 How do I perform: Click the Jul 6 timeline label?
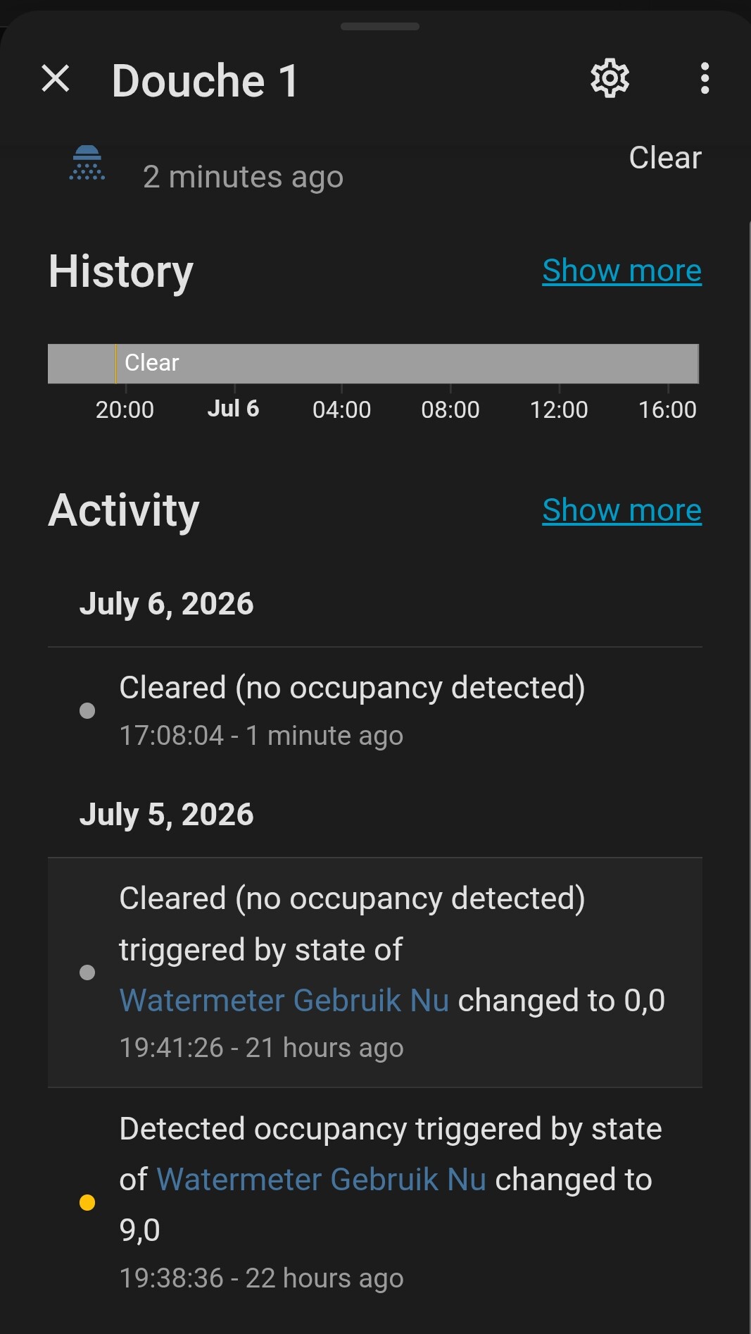(233, 409)
